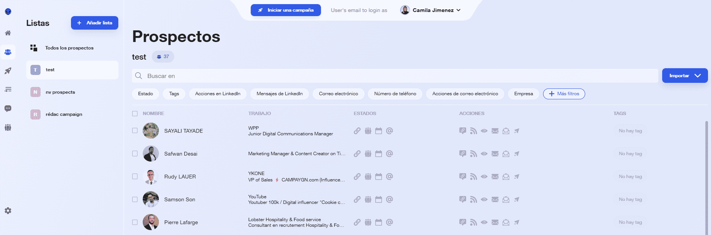Viewport: 711px width, 235px height.
Task: Open settings gear in left sidebar
Action: (8, 211)
